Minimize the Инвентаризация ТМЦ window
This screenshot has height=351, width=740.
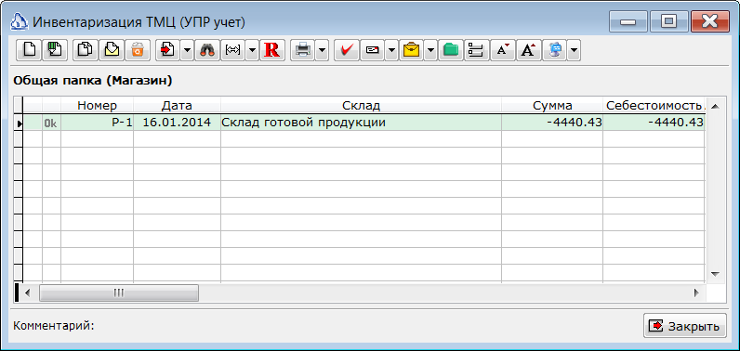628,21
